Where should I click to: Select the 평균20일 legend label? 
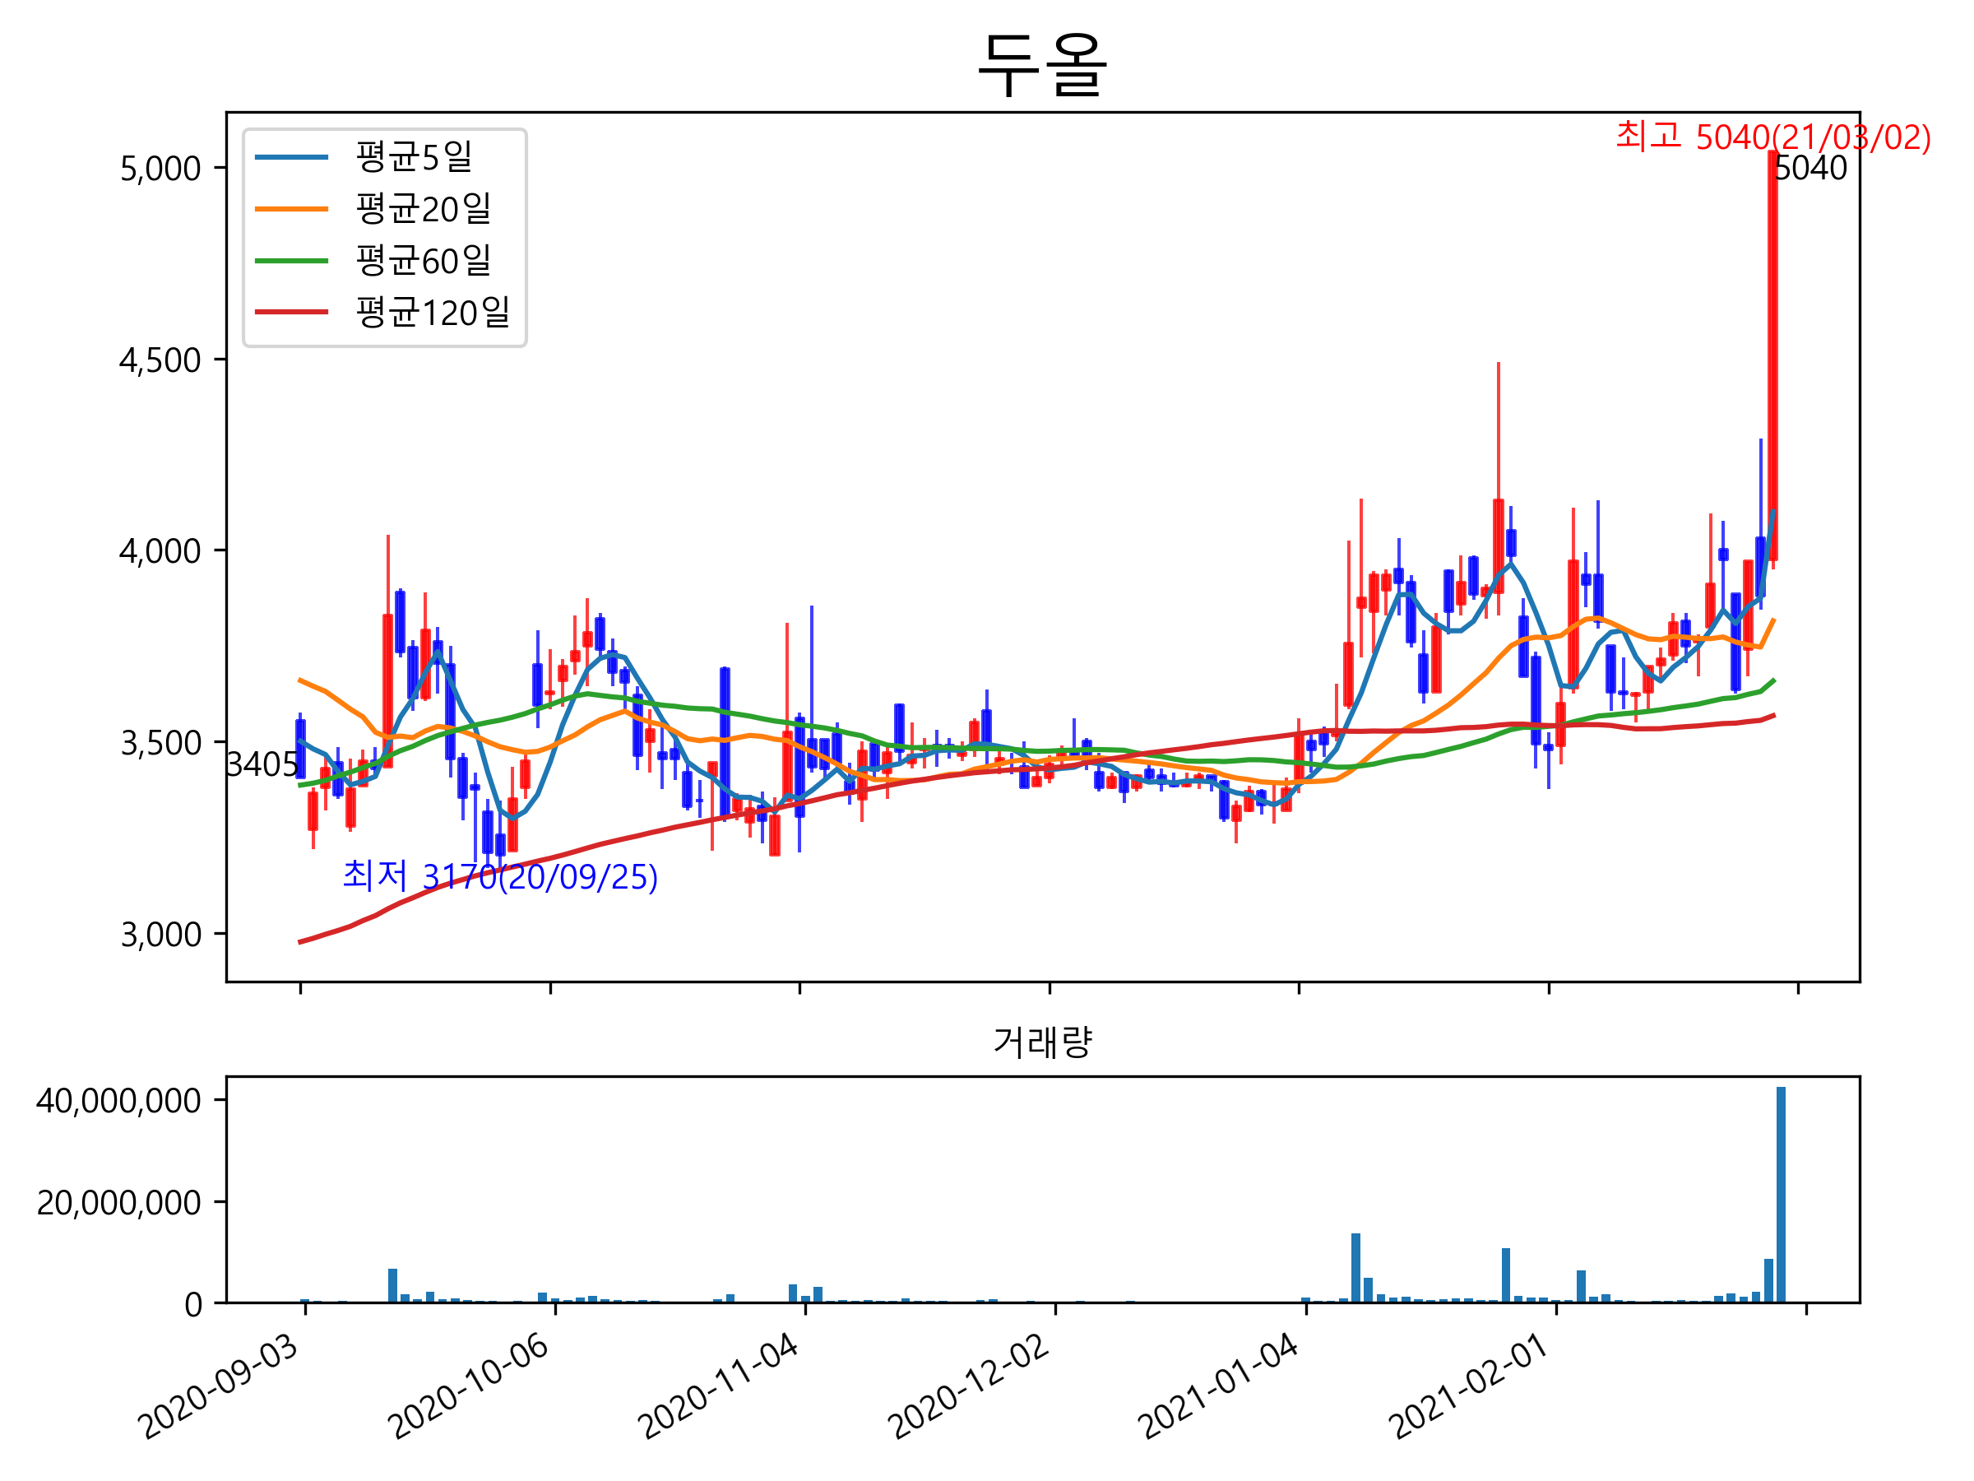click(x=423, y=209)
